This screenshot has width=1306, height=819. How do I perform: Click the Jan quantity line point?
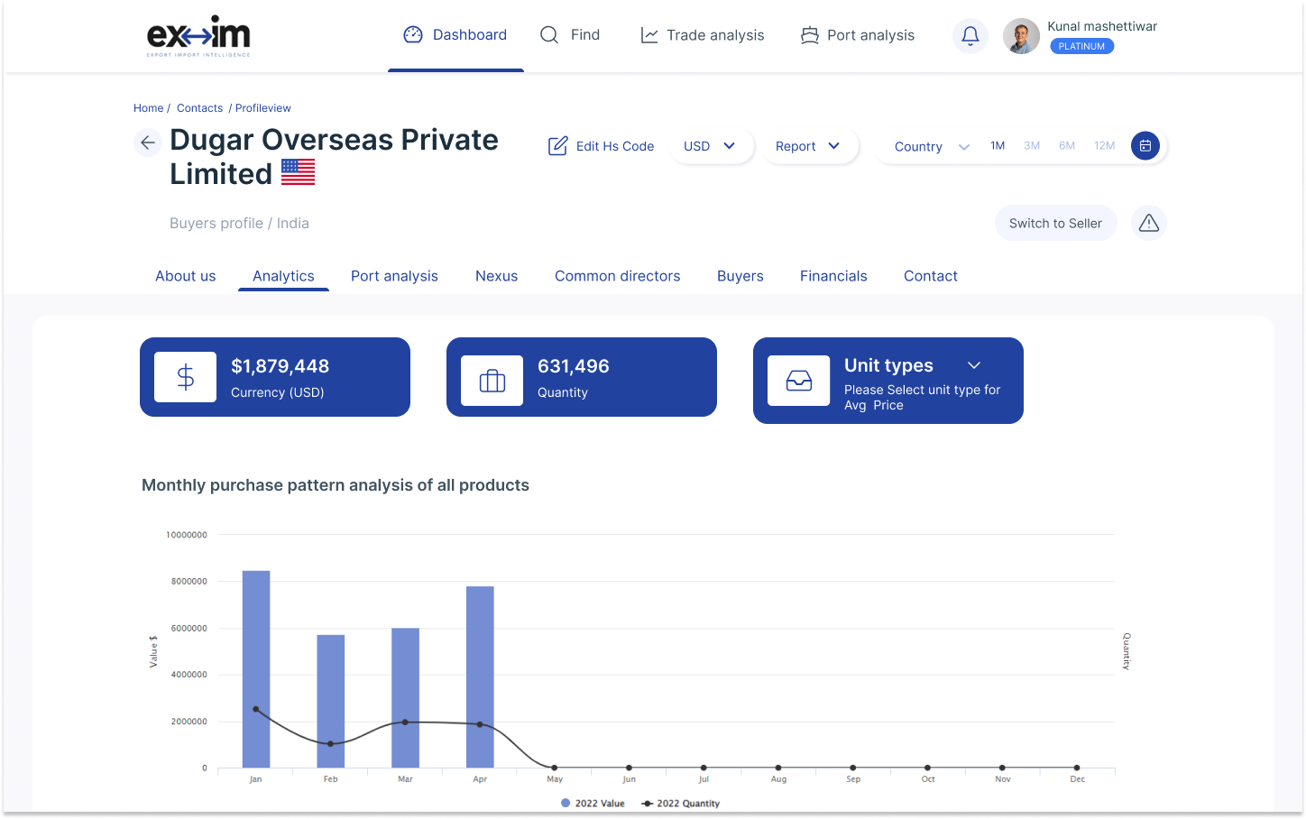pos(256,709)
